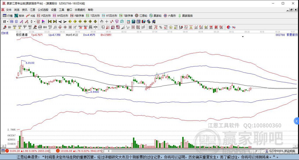Viewport: 299px width, 160px height.
Task: Launch the 江恩轮 Gann wheel
Action: coord(141,16)
